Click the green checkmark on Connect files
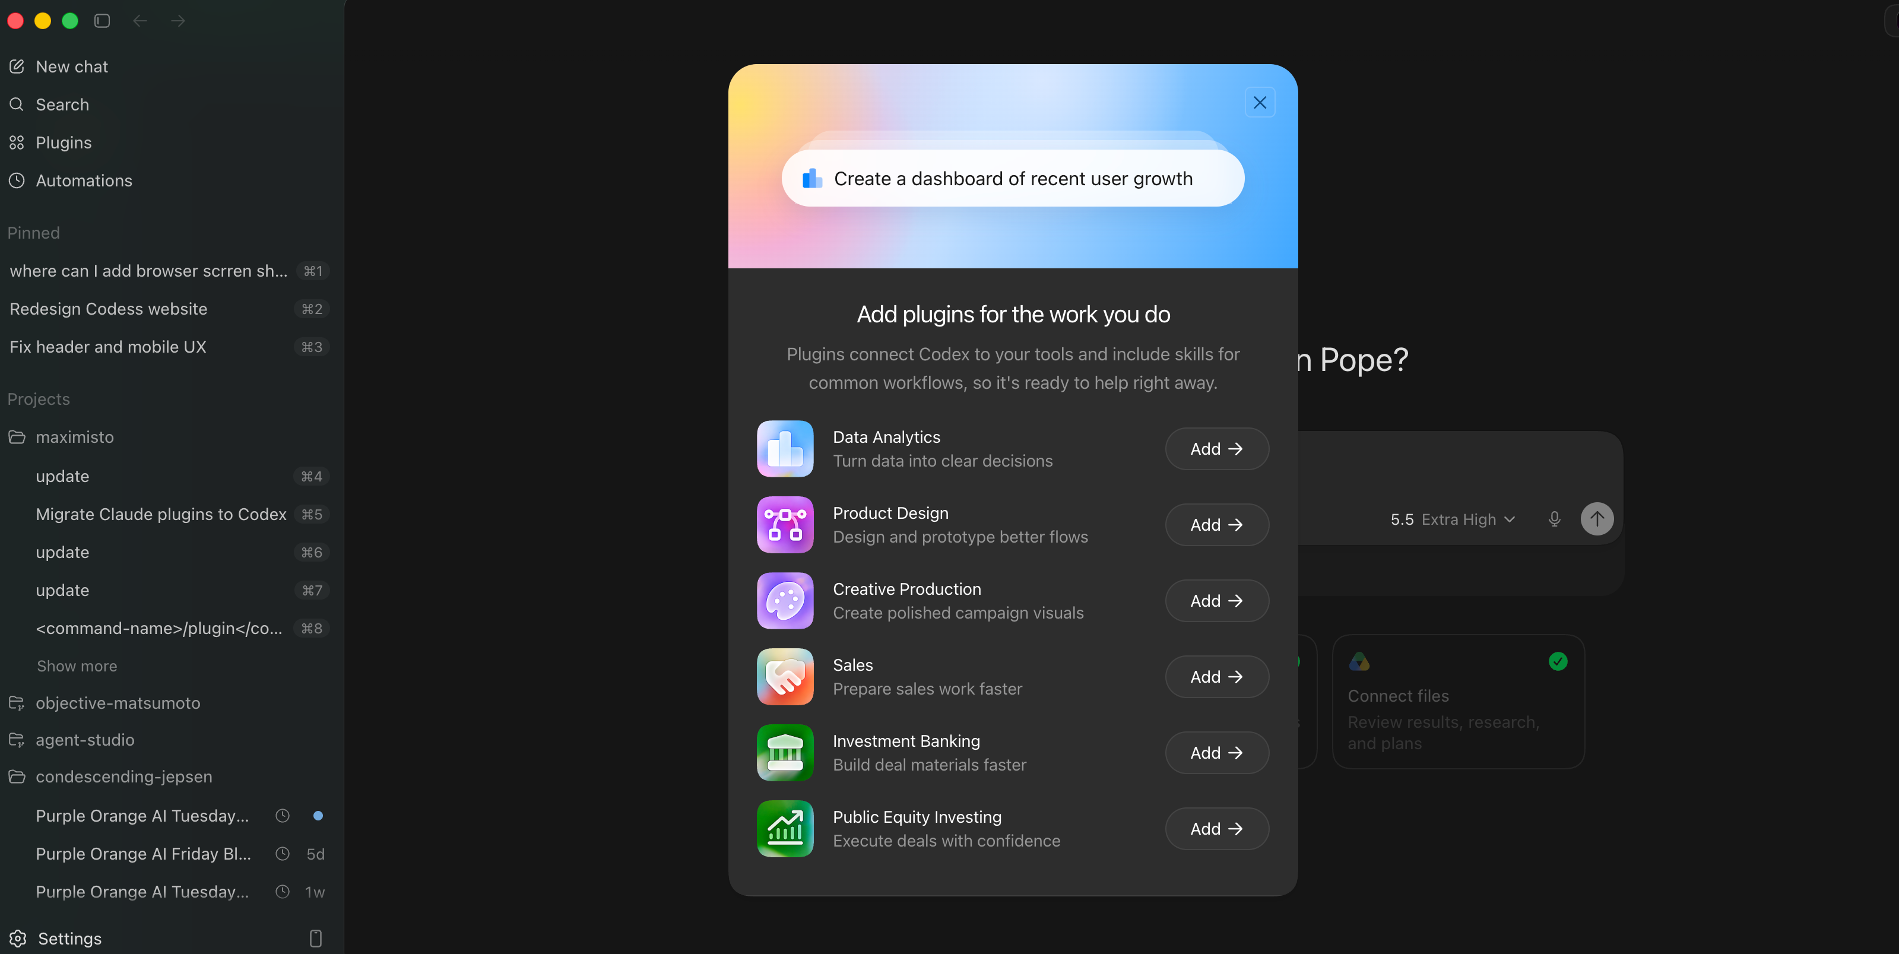The image size is (1899, 954). 1558,661
